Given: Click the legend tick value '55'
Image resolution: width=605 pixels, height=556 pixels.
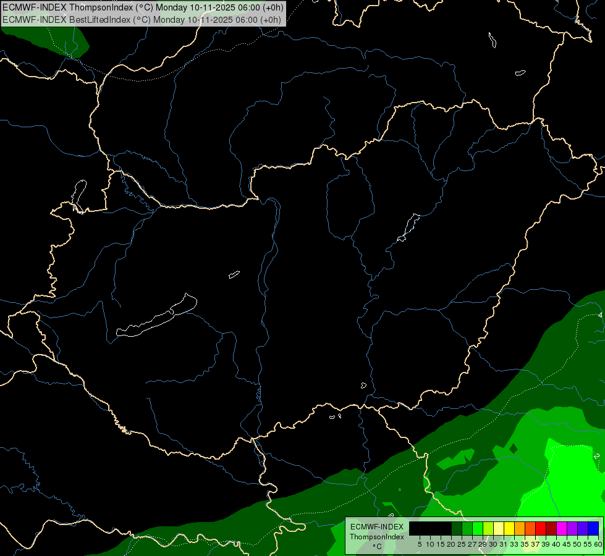Looking at the screenshot, I should coord(588,544).
